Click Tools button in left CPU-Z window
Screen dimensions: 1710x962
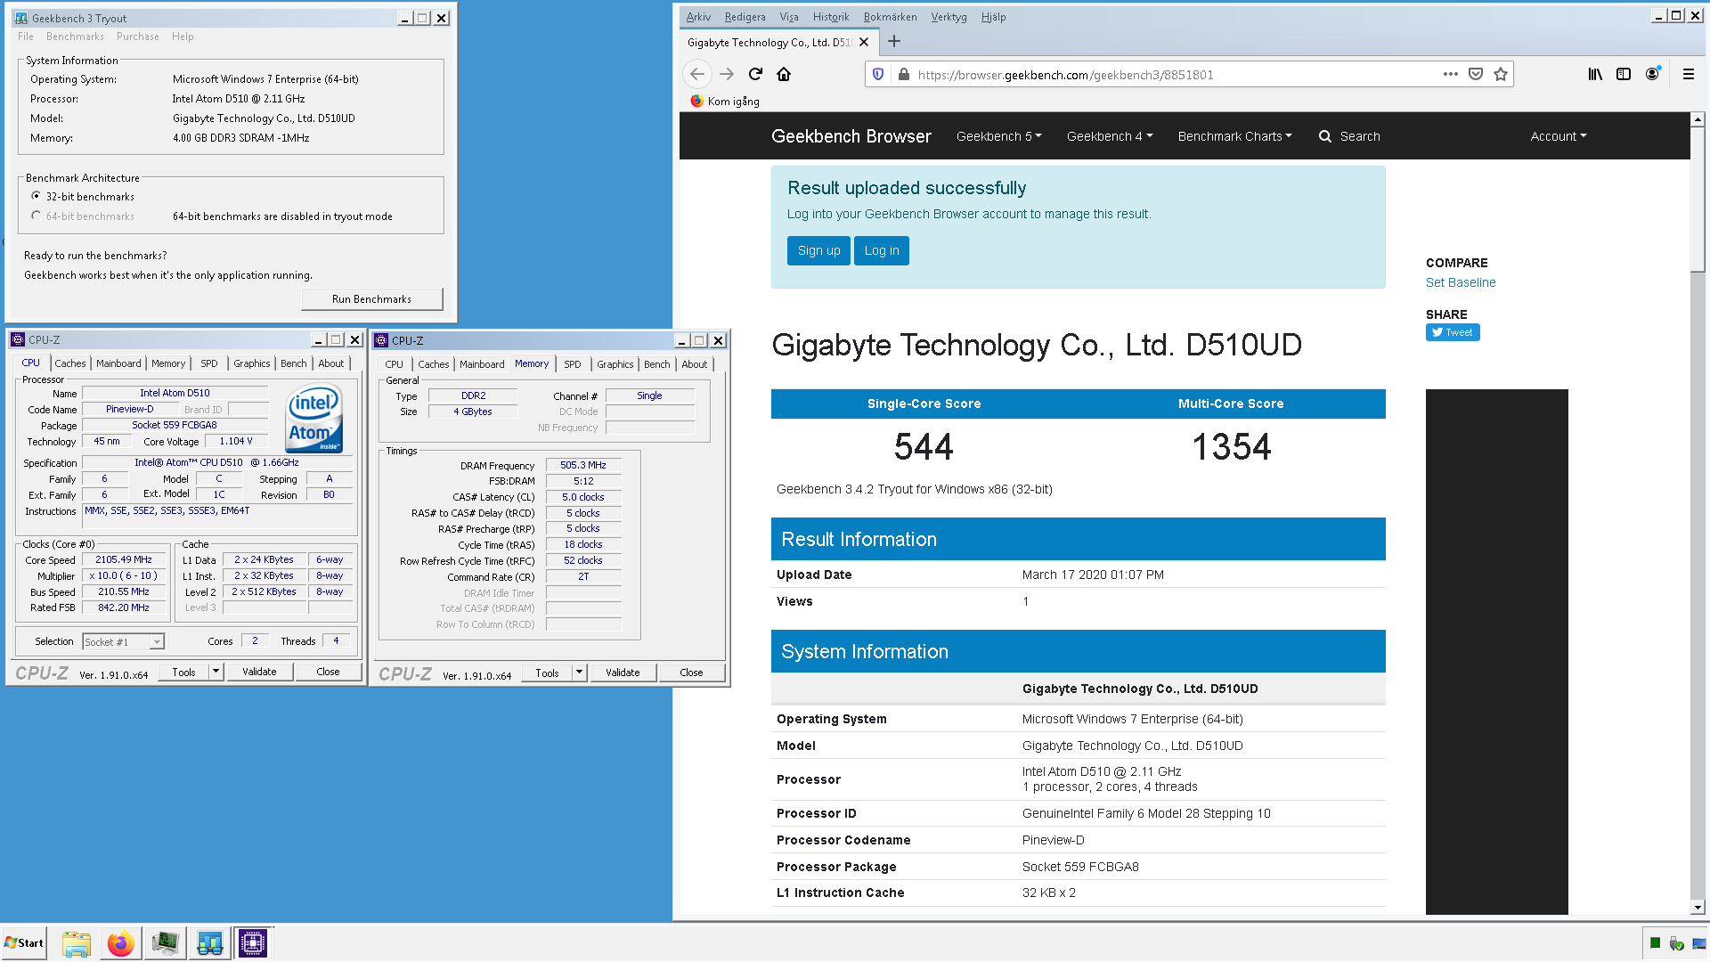coord(183,672)
